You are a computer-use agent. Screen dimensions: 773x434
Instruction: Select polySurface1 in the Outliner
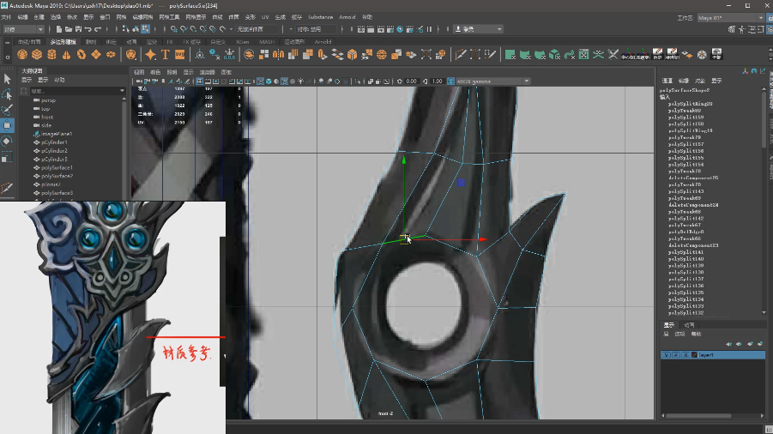point(57,168)
